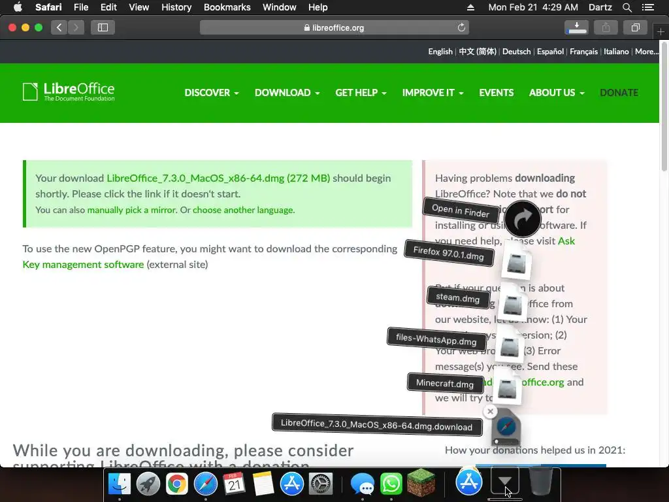Open the Window menu
The width and height of the screenshot is (669, 502).
coord(279,7)
